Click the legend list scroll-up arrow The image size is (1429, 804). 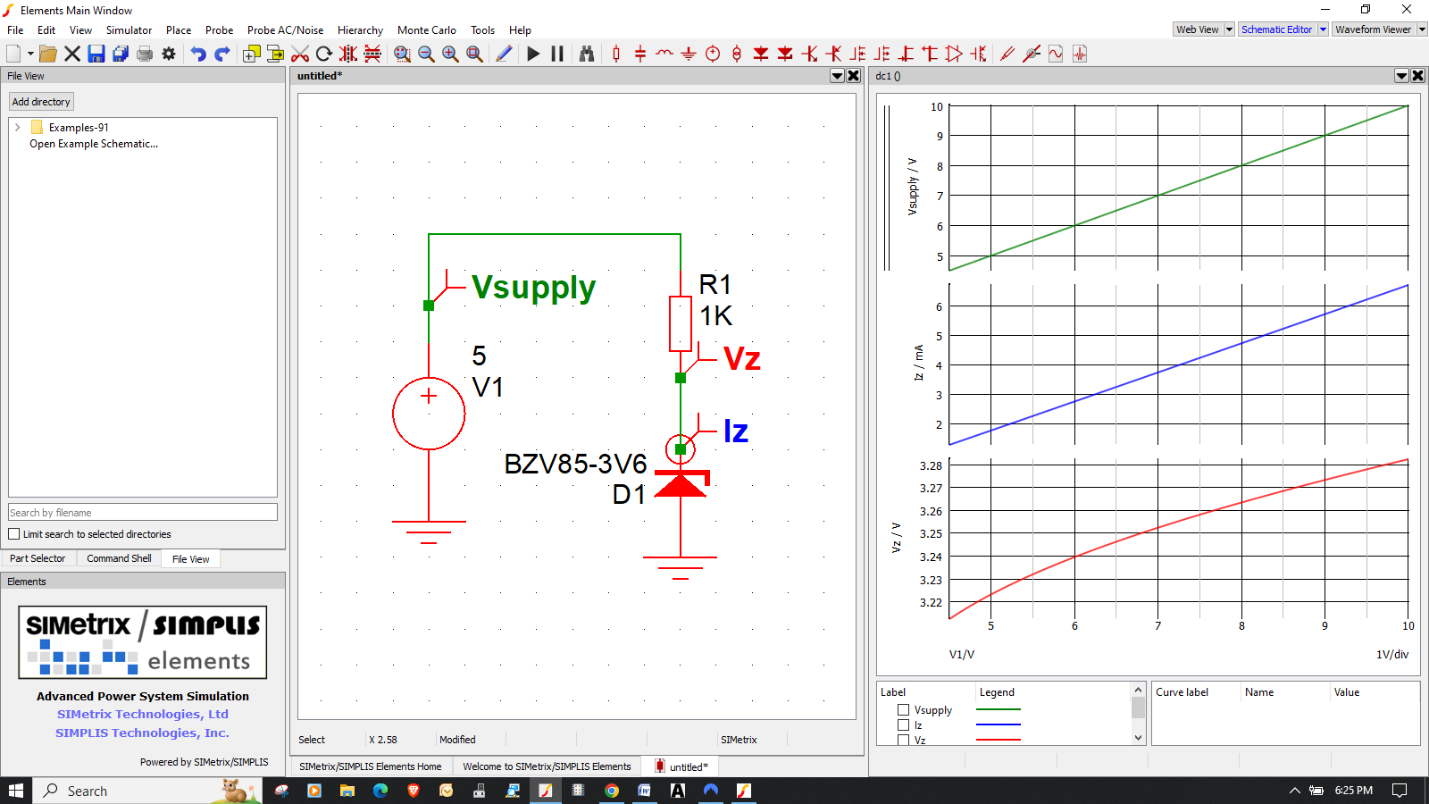coord(1138,690)
